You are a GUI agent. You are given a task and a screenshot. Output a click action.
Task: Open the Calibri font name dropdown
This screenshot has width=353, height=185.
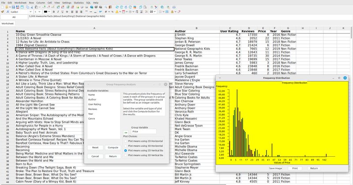(x=31, y=12)
